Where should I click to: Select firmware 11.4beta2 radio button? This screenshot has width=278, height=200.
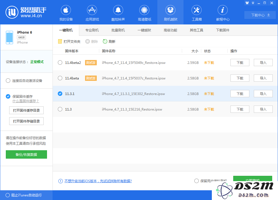point(60,62)
